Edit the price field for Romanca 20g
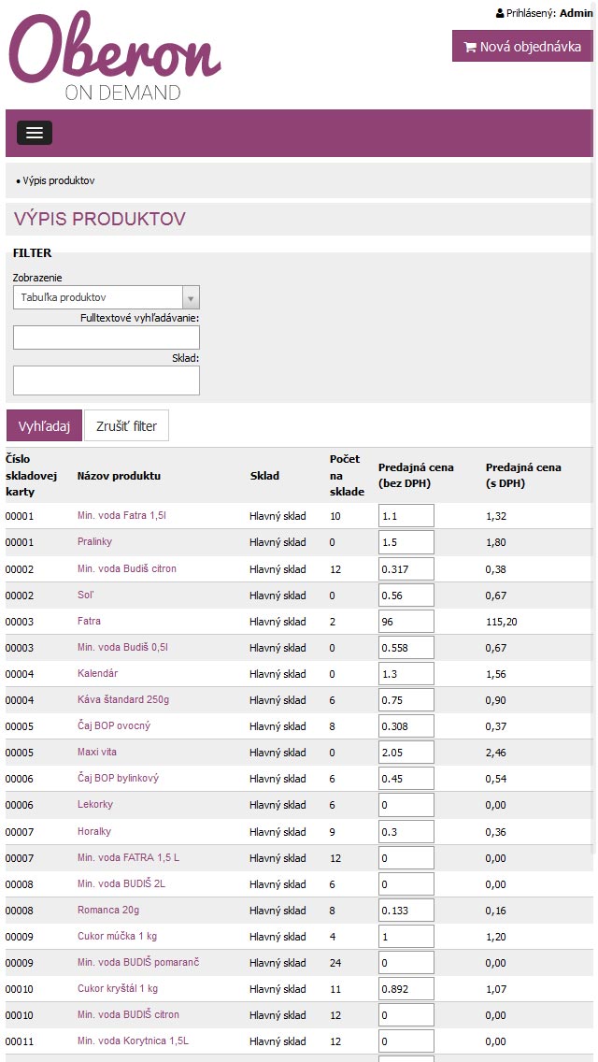This screenshot has height=1062, width=598. pos(406,910)
